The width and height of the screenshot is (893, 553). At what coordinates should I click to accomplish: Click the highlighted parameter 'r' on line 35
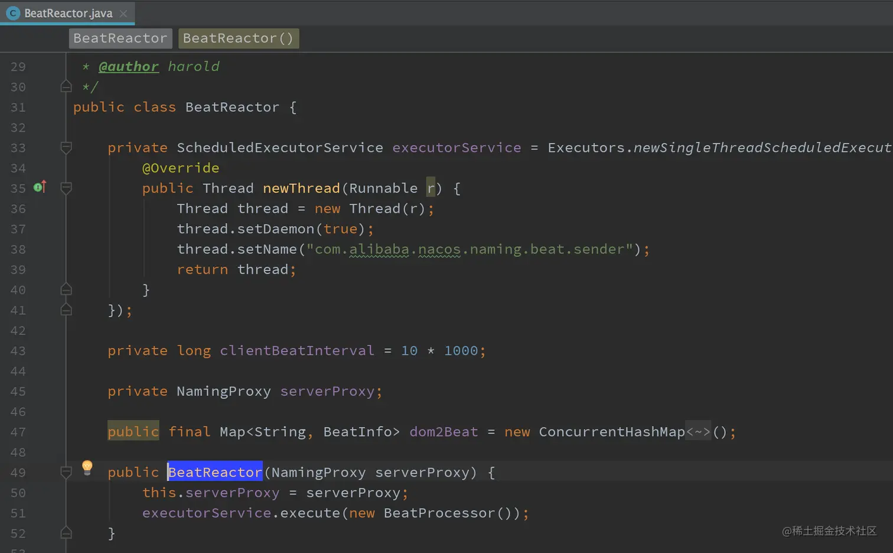[x=431, y=188]
